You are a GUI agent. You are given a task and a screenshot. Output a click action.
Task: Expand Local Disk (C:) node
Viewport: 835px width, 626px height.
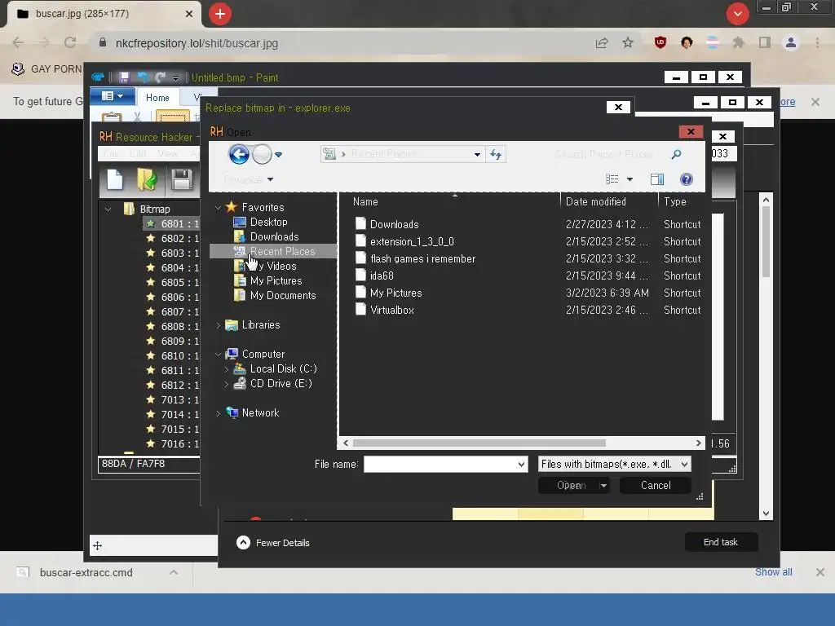(227, 369)
